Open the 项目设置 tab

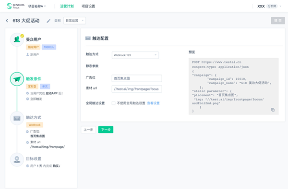click(88, 6)
